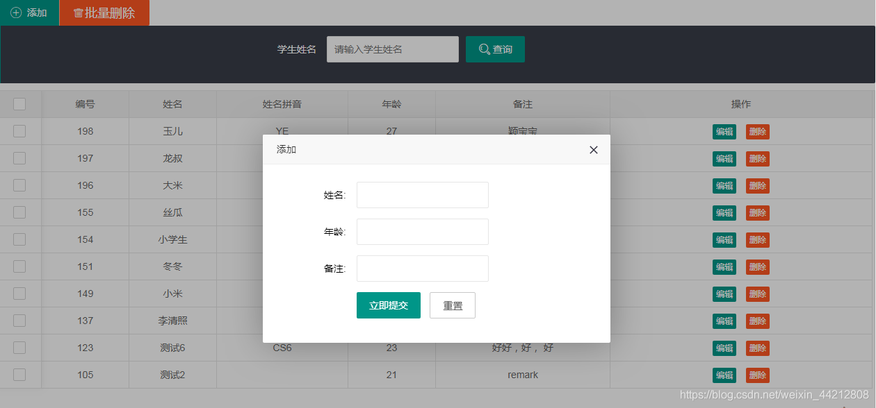Screen dimensions: 876x408
Task: Click the magnifier icon on the 查询 button
Action: tap(485, 49)
